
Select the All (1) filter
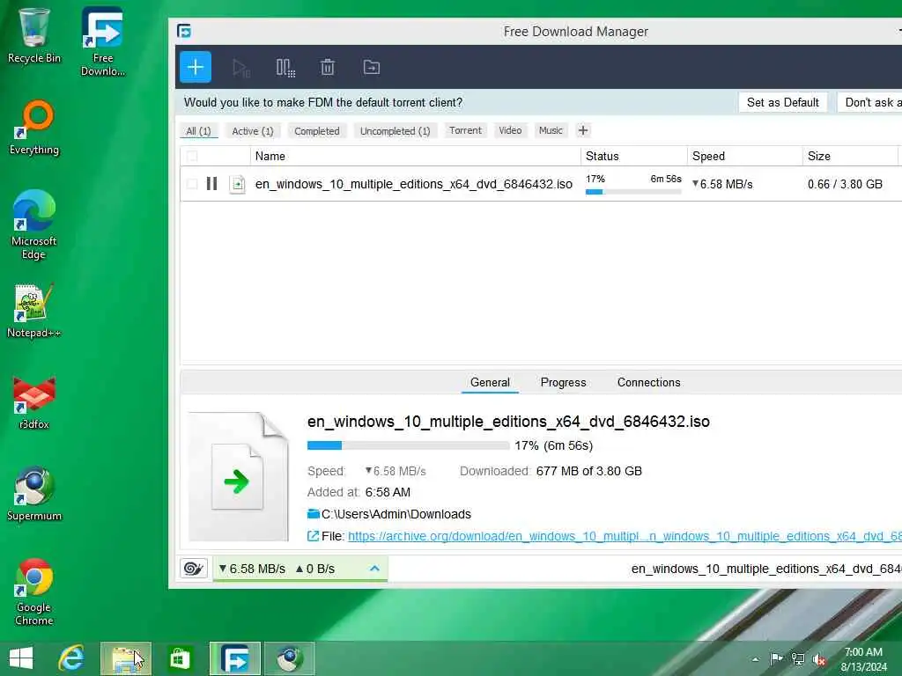click(198, 131)
